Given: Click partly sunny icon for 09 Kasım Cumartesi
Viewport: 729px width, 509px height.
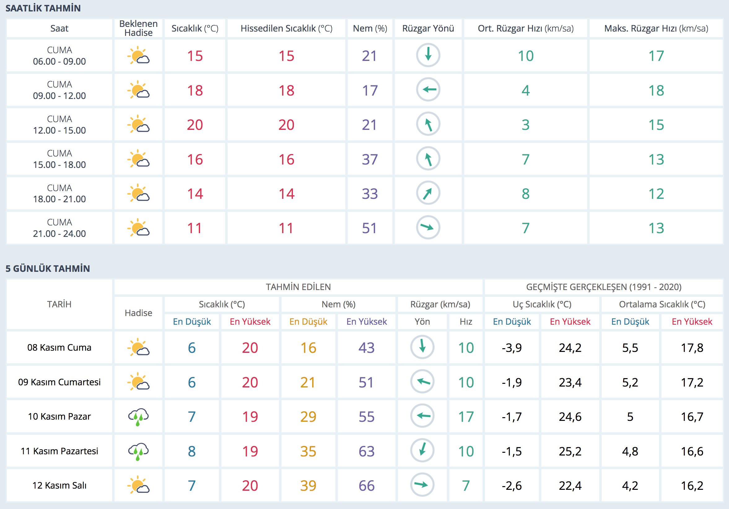Looking at the screenshot, I should click(138, 382).
